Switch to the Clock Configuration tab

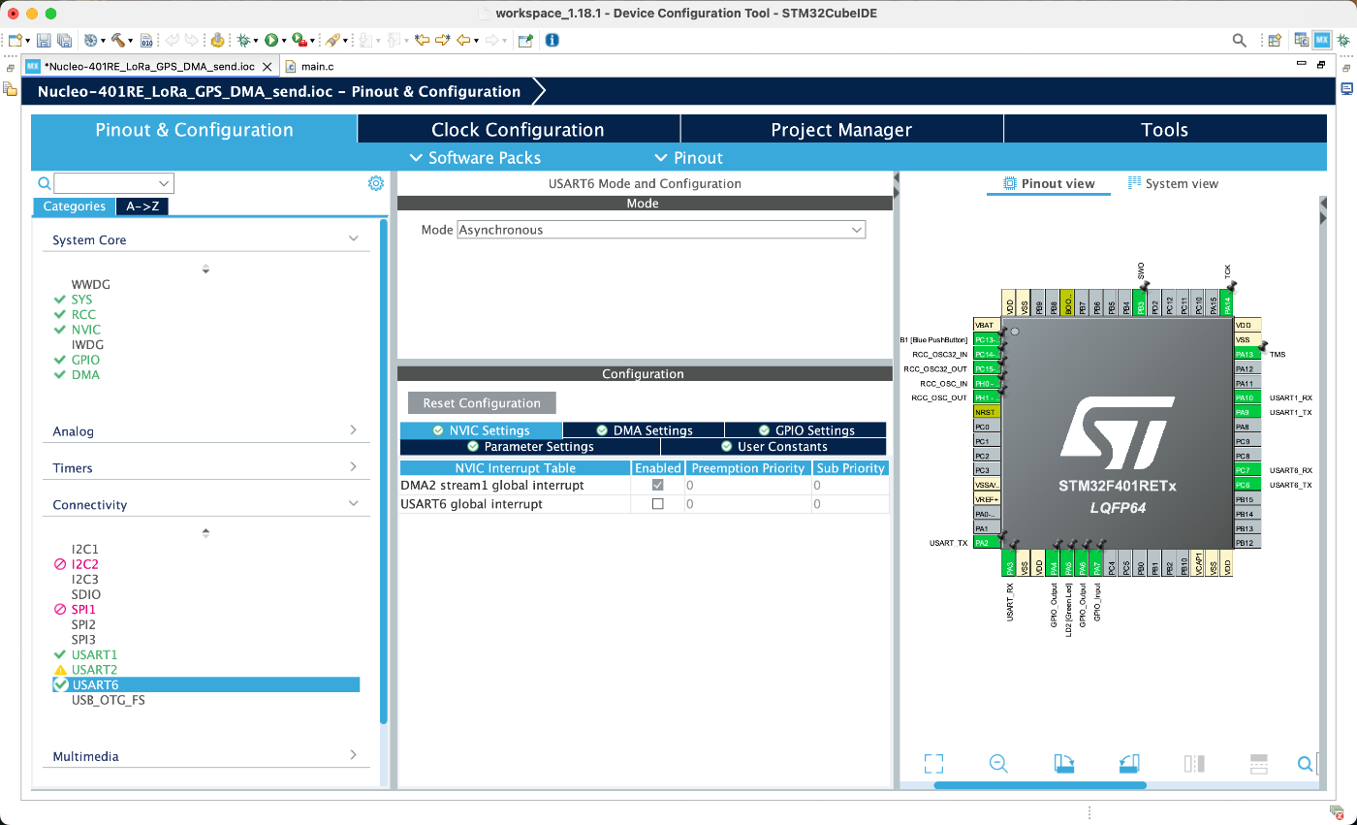click(x=519, y=130)
